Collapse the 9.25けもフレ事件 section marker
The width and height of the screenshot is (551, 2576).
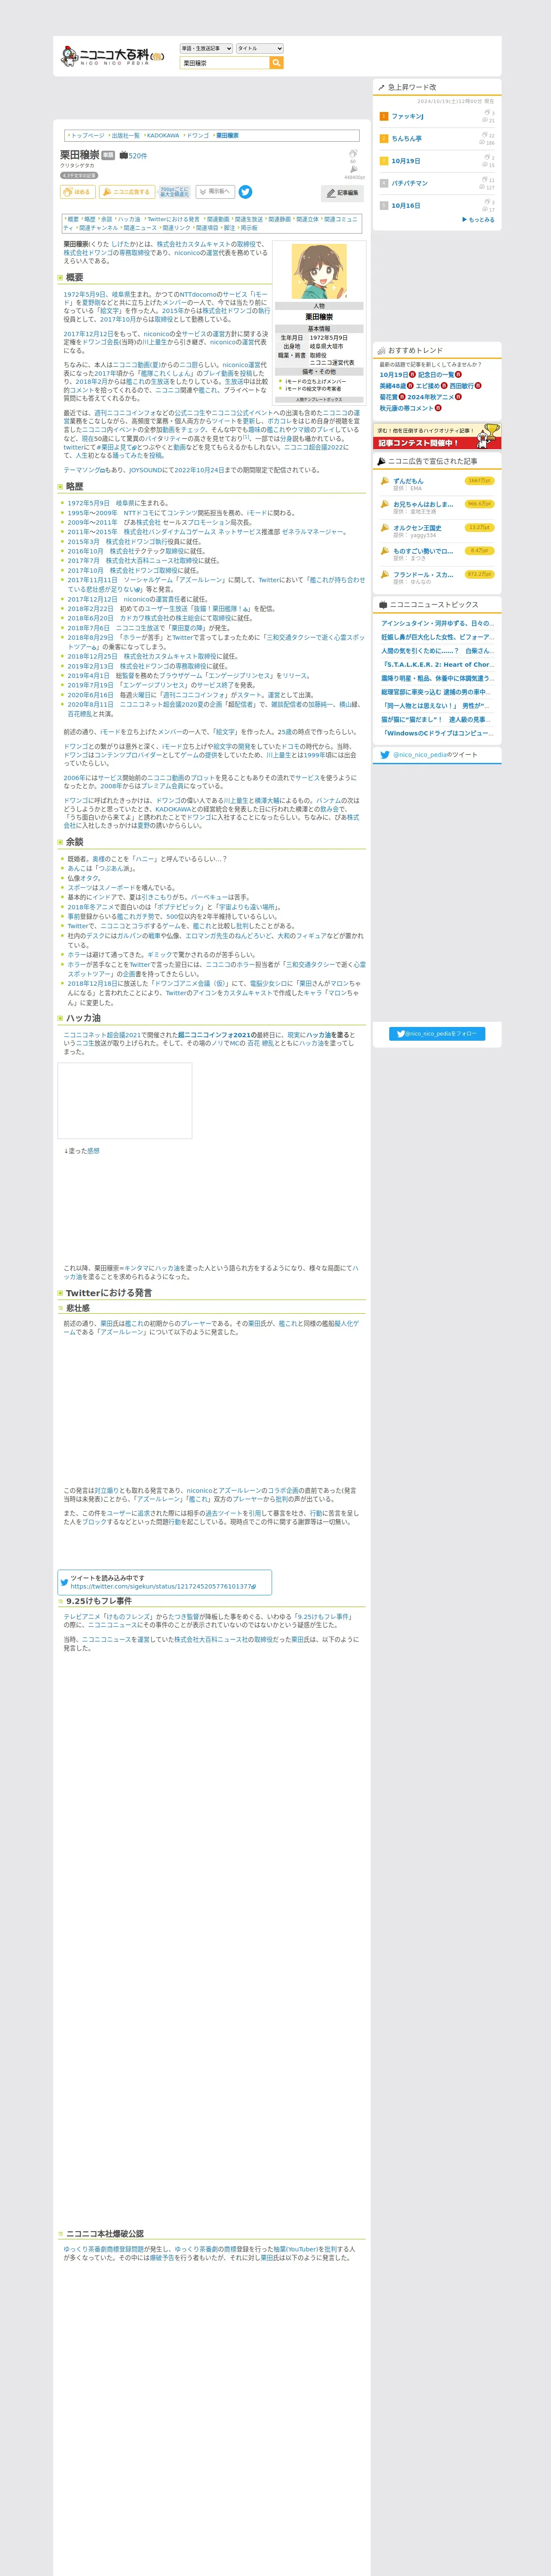pos(60,1601)
